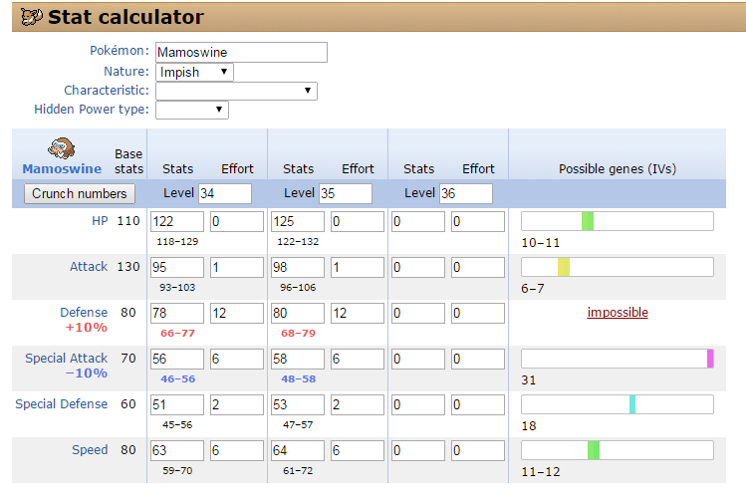Click the 'Possible genes (IVs)' column header
746x498 pixels.
618,169
